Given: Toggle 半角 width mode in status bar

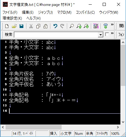Looking at the screenshot, I should (90, 134).
